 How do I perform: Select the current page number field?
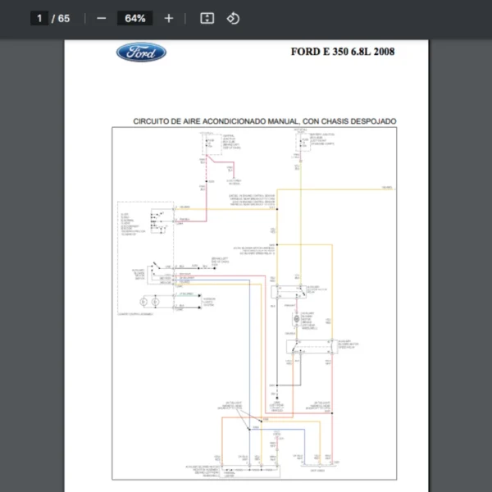click(x=39, y=18)
